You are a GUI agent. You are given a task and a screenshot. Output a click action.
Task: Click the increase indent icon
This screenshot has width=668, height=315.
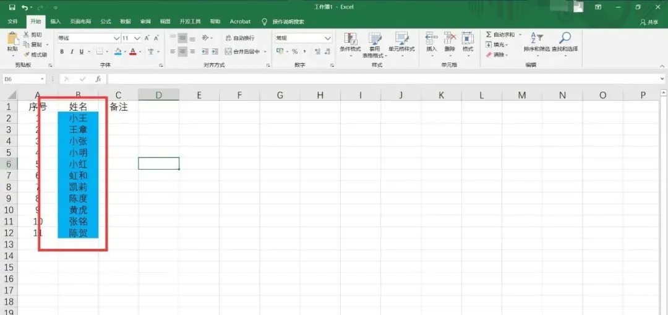point(215,51)
